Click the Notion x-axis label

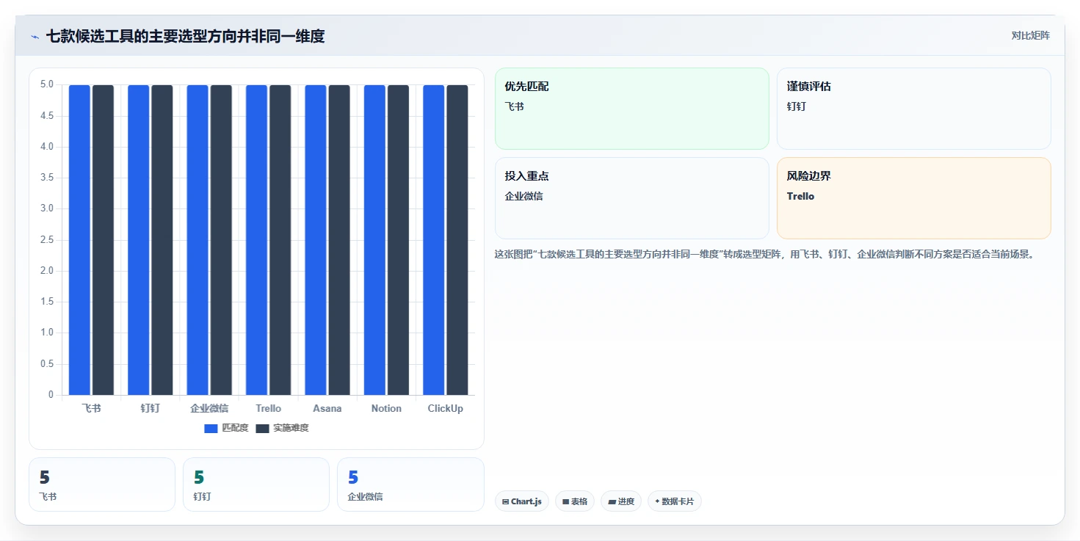click(x=386, y=408)
